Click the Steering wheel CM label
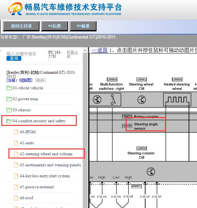Viewport: 197px width, 208px height. click(141, 86)
